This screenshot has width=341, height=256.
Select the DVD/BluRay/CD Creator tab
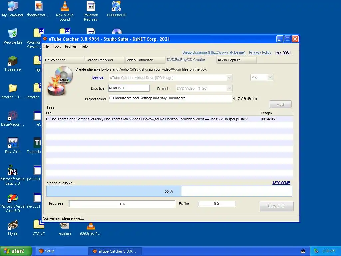(x=190, y=60)
